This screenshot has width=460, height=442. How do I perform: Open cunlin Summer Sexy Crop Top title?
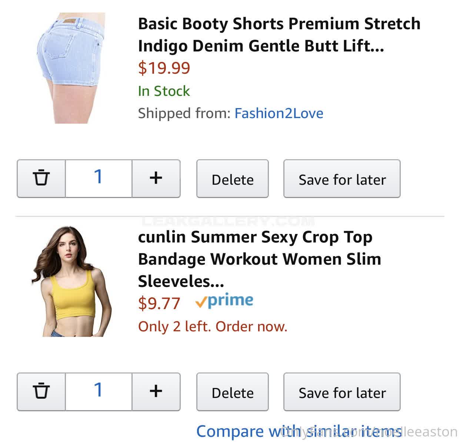pyautogui.click(x=259, y=259)
